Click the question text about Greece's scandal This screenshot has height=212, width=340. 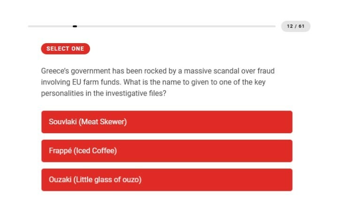pyautogui.click(x=158, y=82)
